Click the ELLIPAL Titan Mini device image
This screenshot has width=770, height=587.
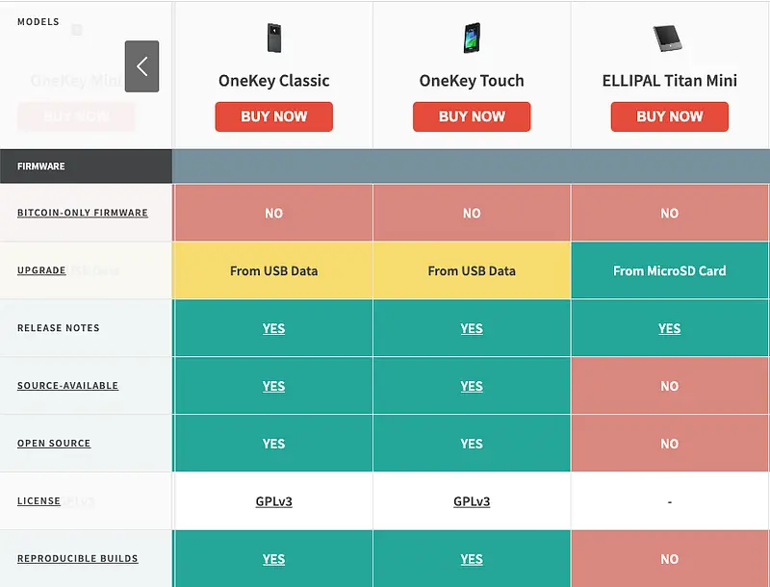[669, 38]
